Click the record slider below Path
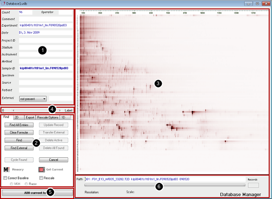 tap(165, 185)
